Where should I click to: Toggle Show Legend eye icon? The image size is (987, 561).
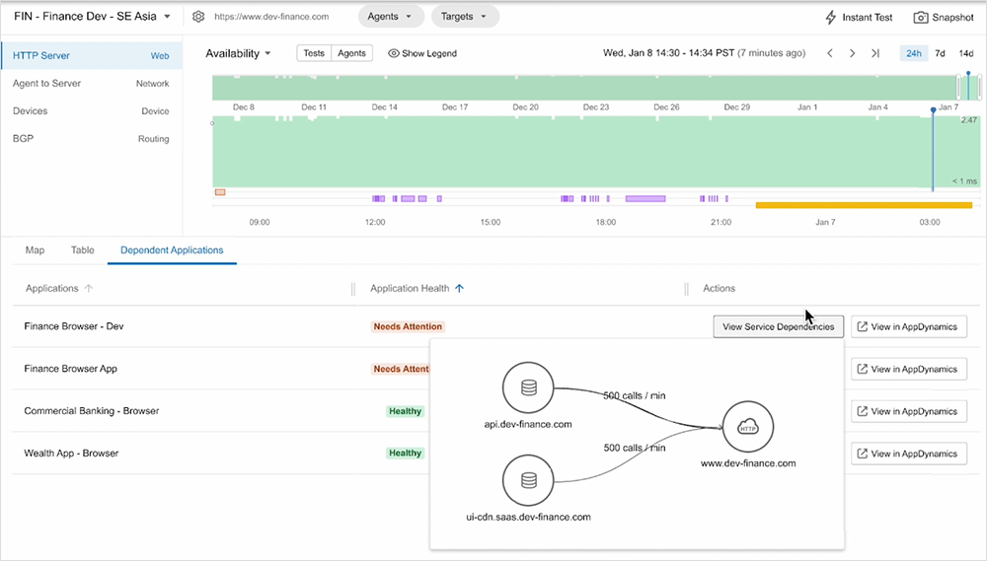(x=393, y=53)
